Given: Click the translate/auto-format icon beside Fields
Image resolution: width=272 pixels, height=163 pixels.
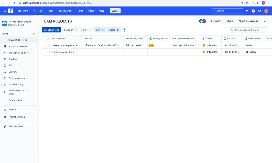Looking at the screenshot, I should 124,30.
